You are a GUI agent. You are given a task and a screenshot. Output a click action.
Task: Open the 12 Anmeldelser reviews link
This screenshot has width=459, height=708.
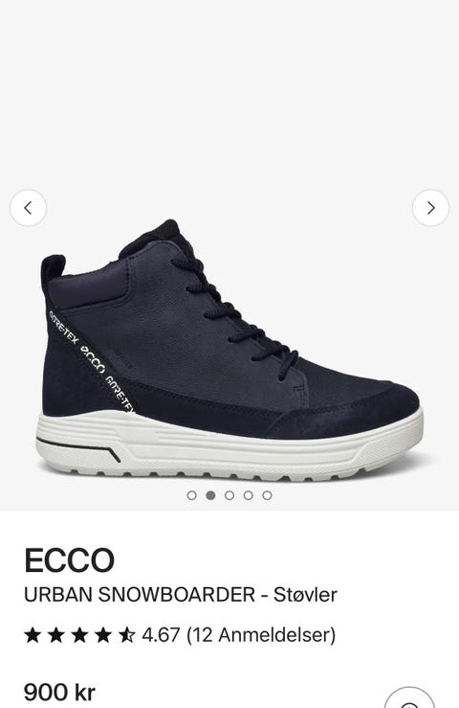[x=261, y=635]
